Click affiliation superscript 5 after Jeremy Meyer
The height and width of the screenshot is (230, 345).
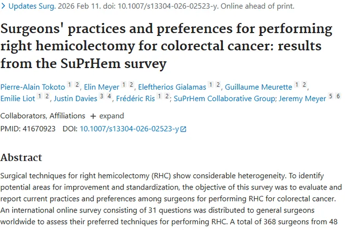331,96
